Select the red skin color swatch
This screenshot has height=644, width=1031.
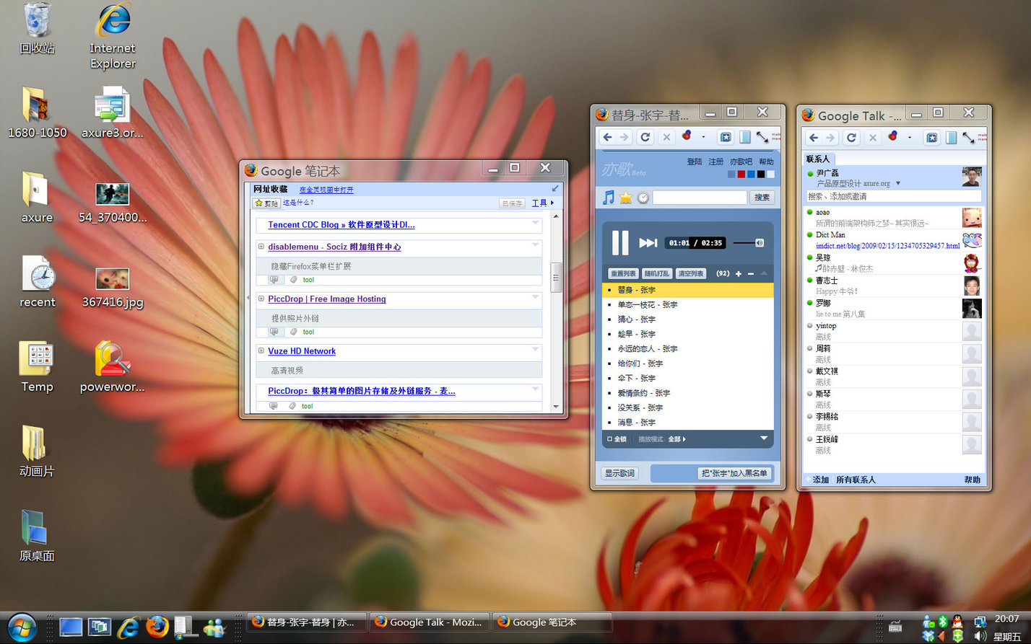[741, 174]
